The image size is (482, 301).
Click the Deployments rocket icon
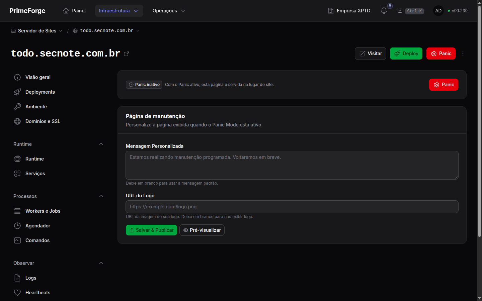(x=17, y=92)
